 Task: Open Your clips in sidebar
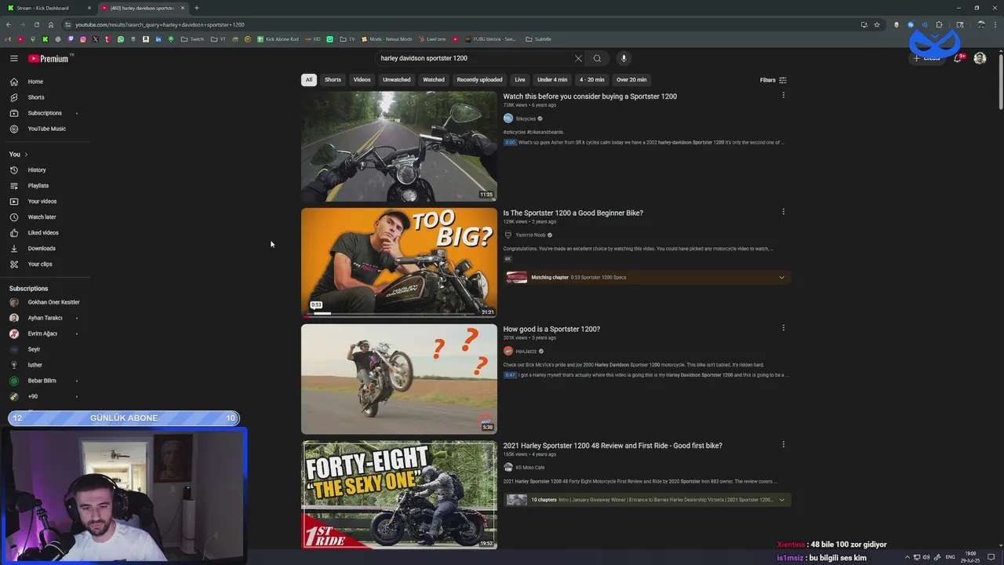coord(45,264)
